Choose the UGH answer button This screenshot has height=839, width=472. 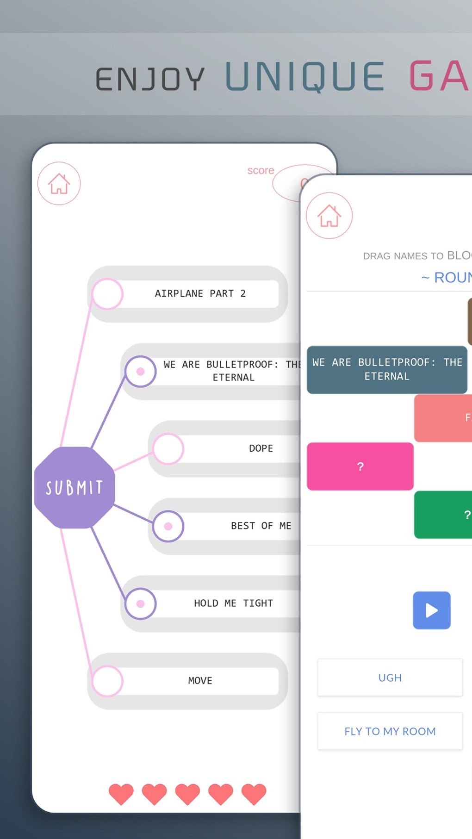coord(390,677)
